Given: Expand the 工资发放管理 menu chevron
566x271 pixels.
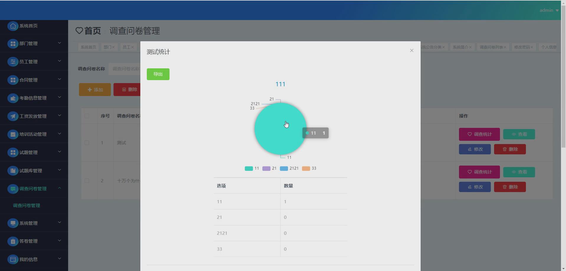Looking at the screenshot, I should click(60, 115).
